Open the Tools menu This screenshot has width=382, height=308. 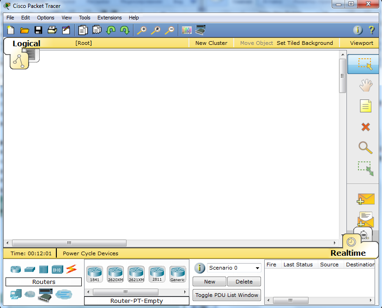pyautogui.click(x=85, y=18)
